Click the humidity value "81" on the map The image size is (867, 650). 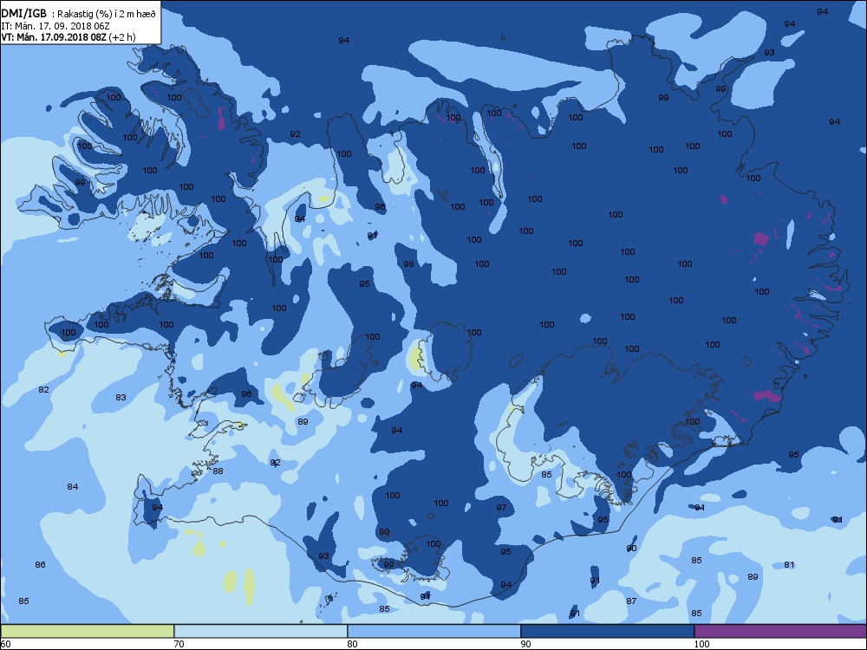[789, 565]
